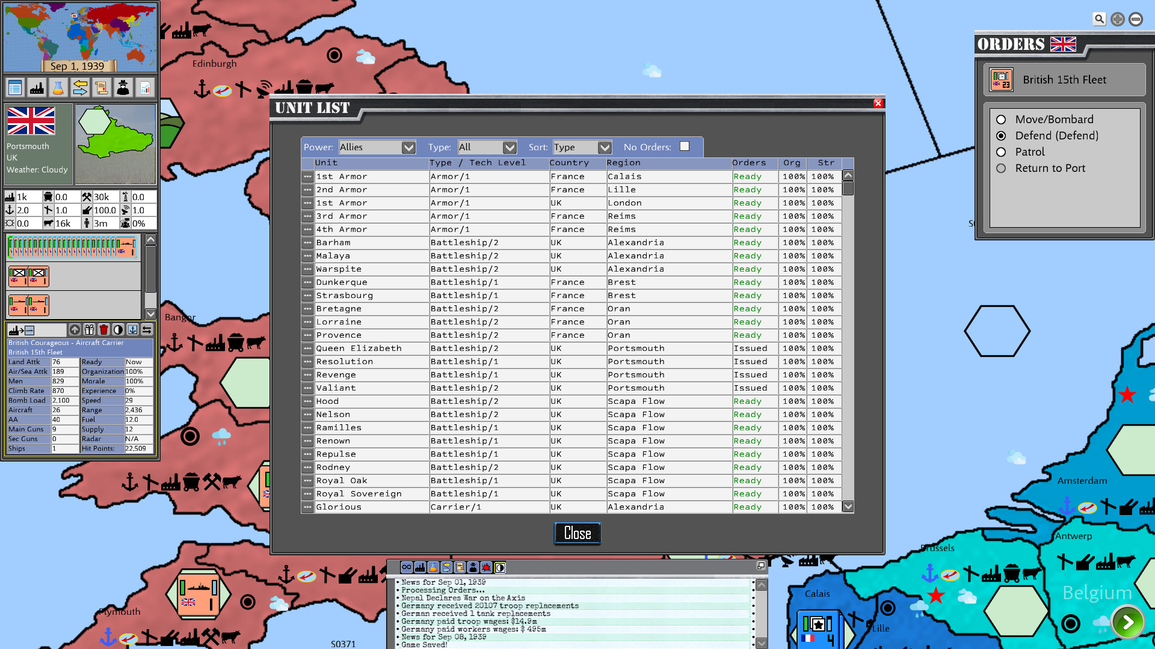
Task: Select the research flask icon
Action: tap(58, 87)
